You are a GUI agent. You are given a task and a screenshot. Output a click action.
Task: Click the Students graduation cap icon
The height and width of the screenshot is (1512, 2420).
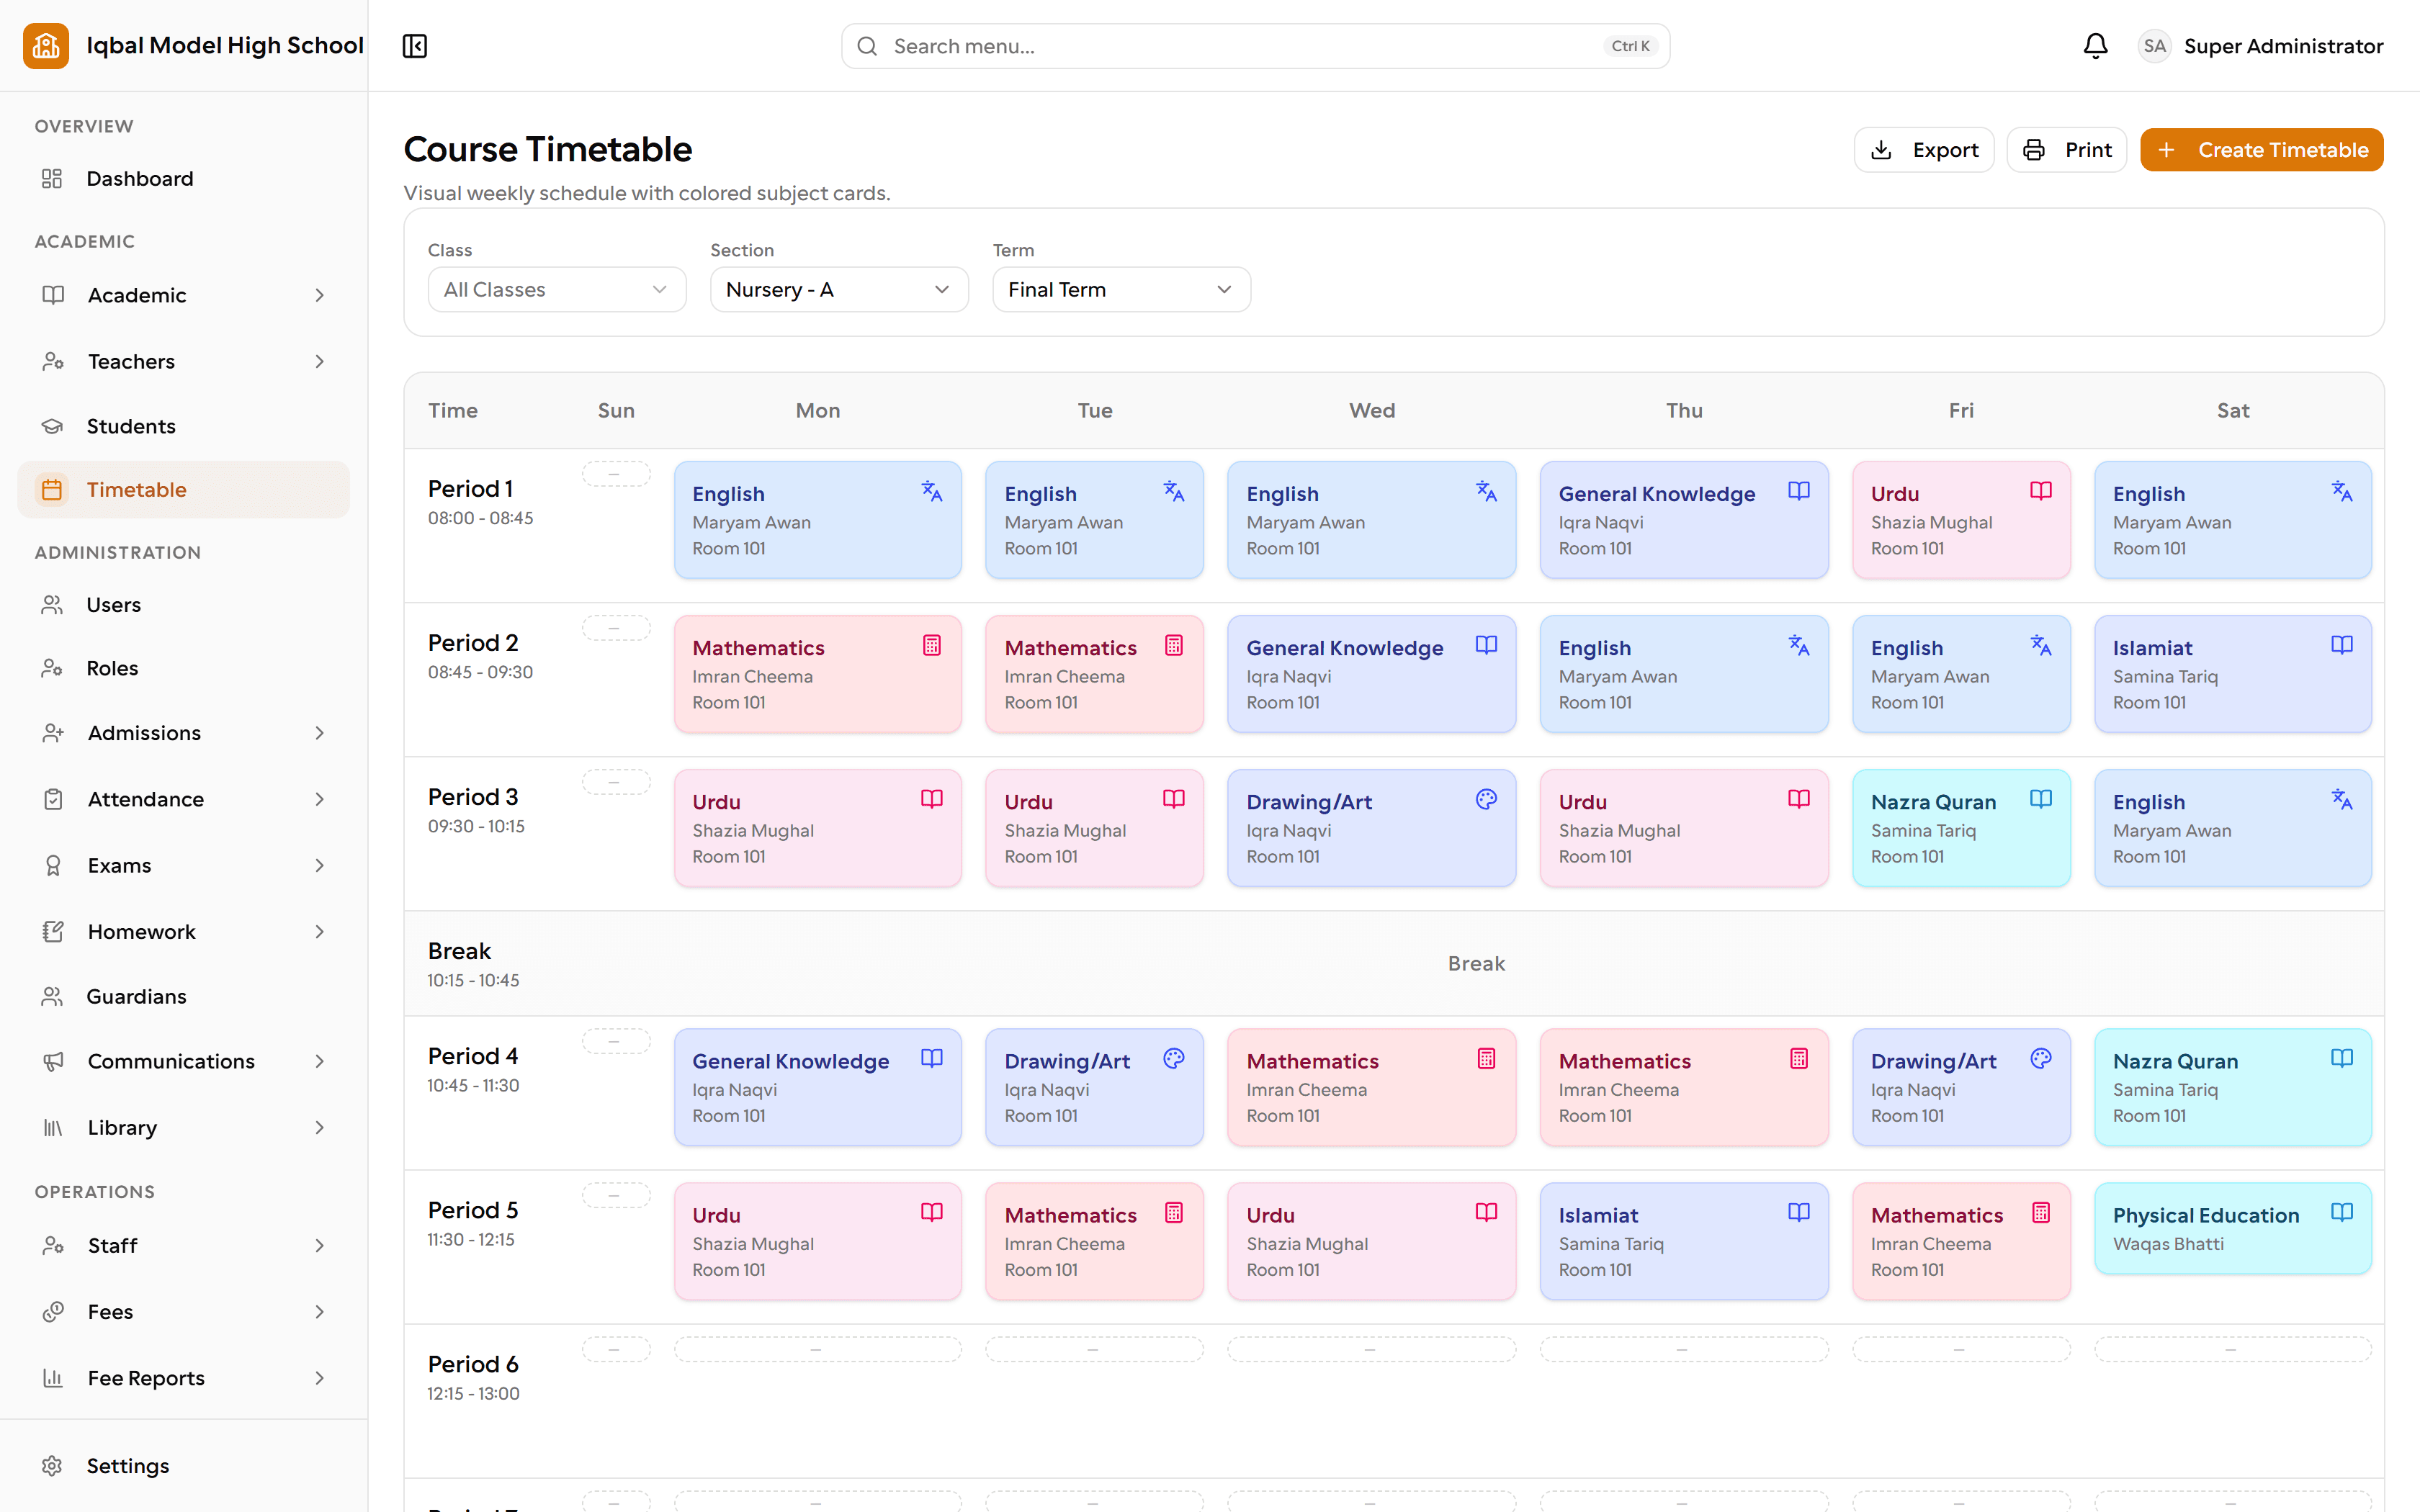point(52,426)
